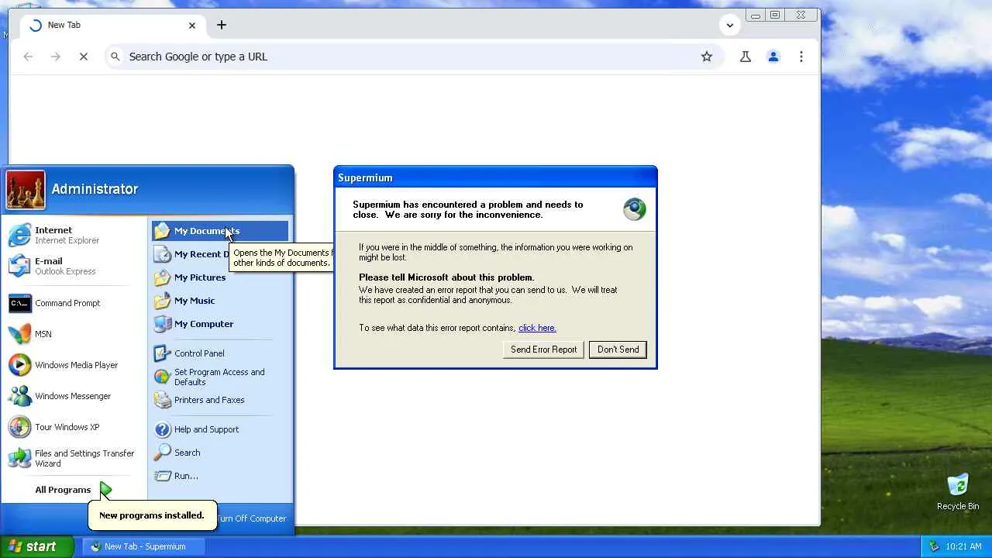Open the browser labs flask icon

[746, 57]
